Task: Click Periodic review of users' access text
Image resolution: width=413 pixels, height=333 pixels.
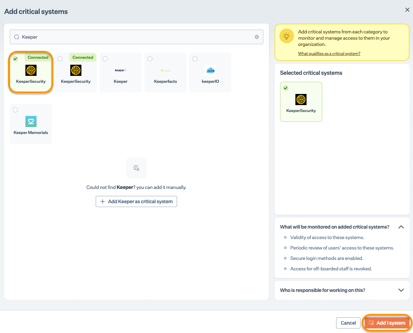Action: [x=342, y=248]
